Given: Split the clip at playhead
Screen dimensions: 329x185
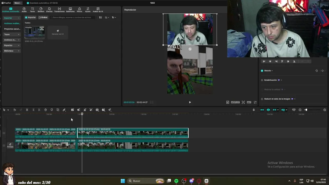Looking at the screenshot, I should pyautogui.click(x=27, y=110).
